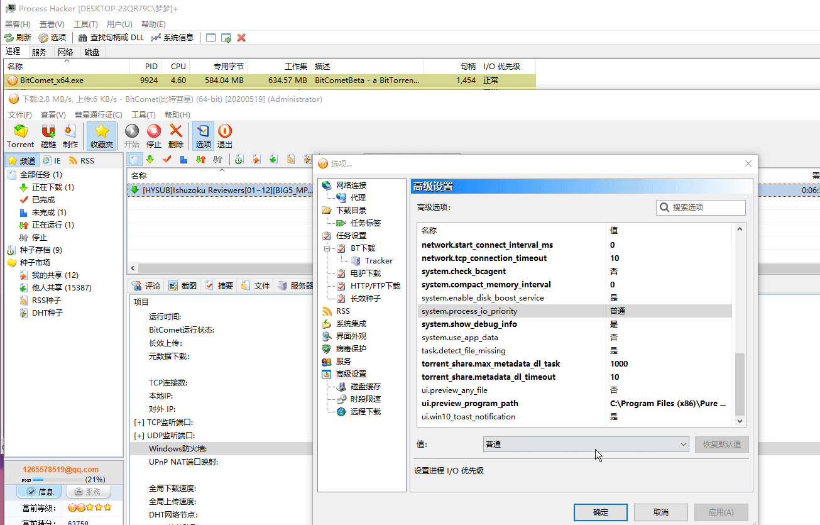
Task: Open 用户(U) menu in Process Hacker
Action: 119,25
